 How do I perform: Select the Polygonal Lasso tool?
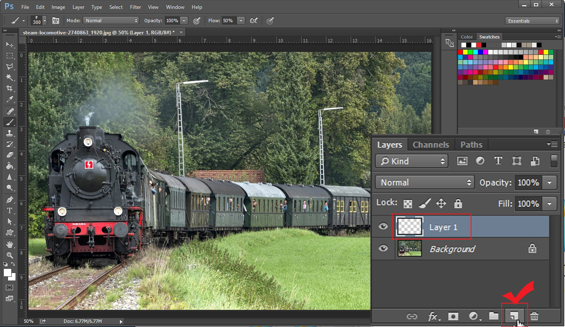click(10, 67)
